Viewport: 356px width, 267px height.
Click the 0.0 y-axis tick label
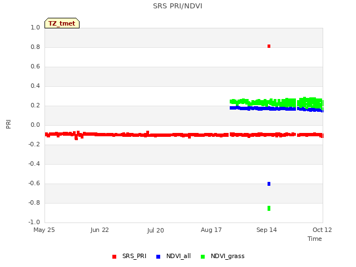tap(35, 125)
